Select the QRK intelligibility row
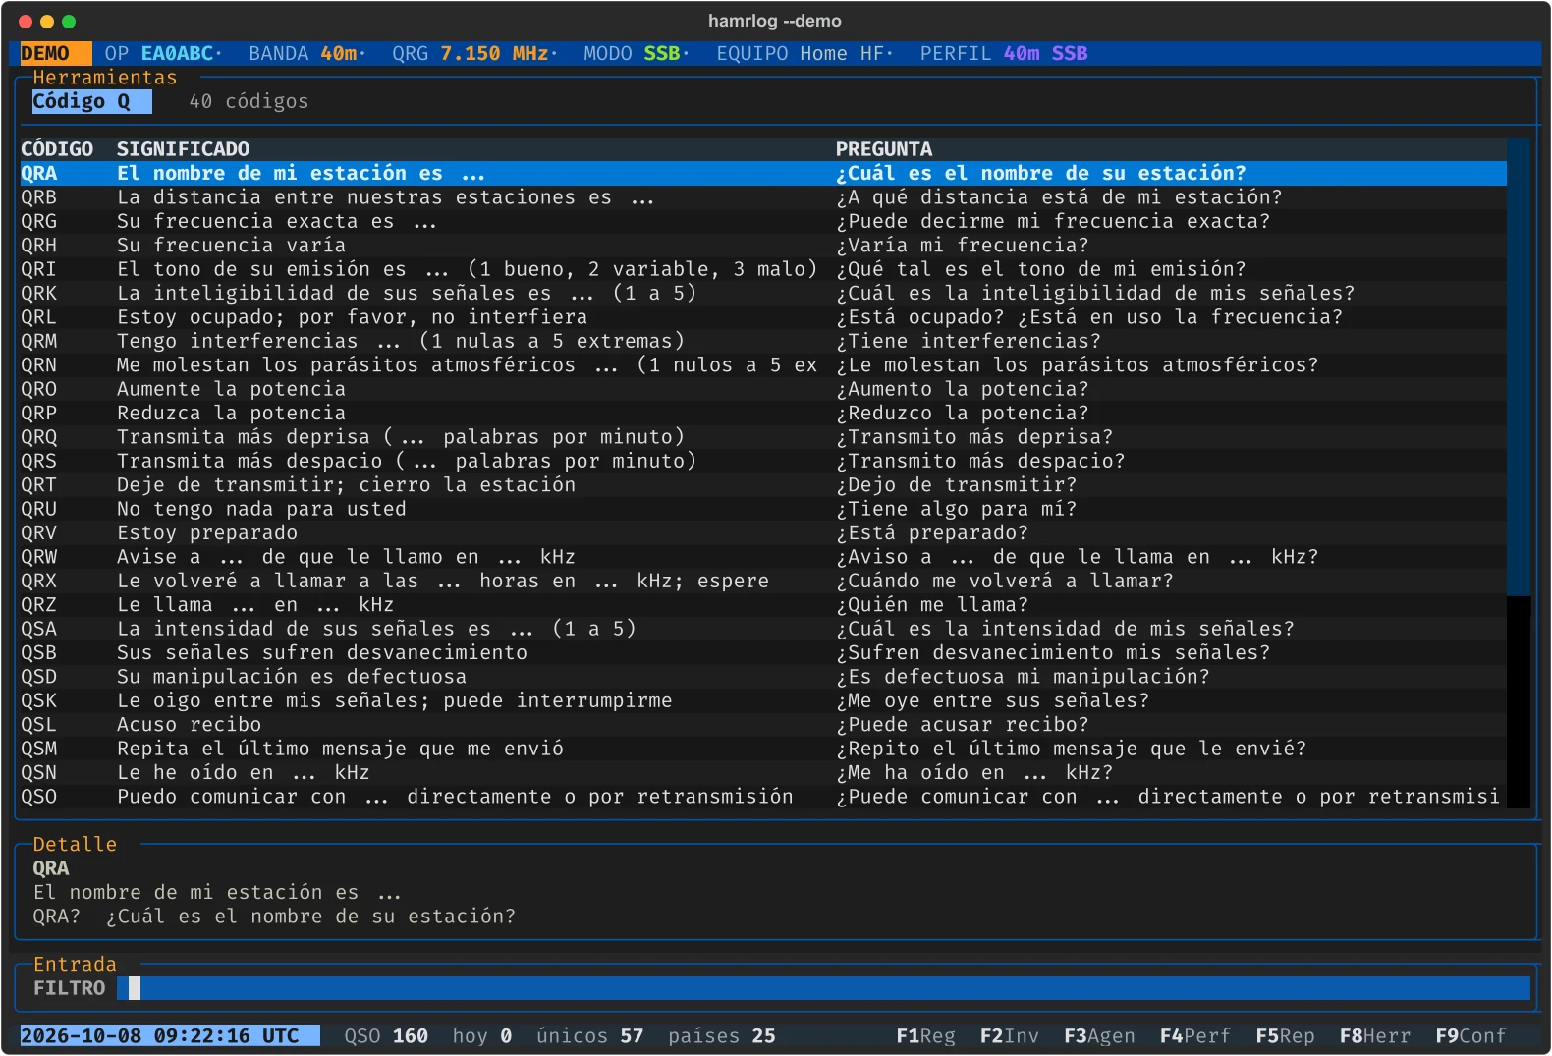The image size is (1552, 1056). tap(763, 294)
